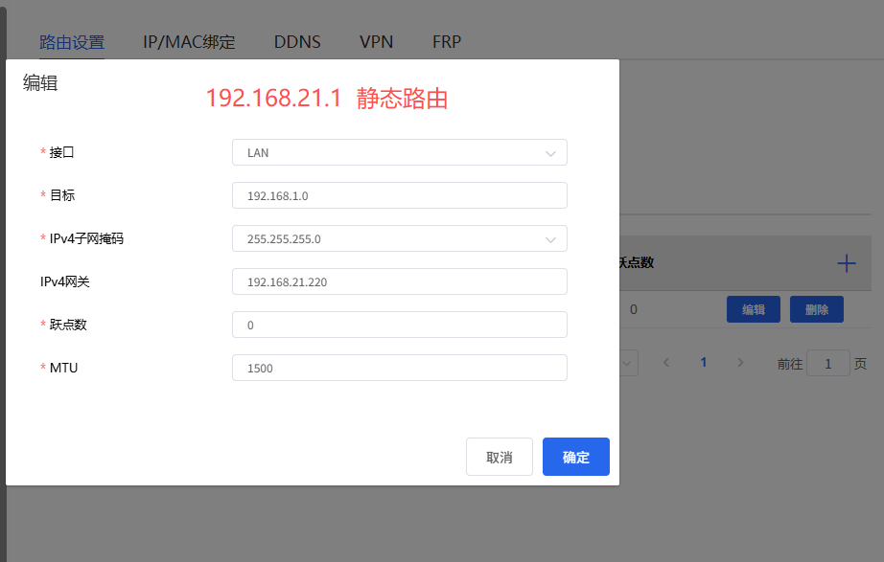Viewport: 884px width, 562px height.
Task: Click the plus icon to add a route
Action: [x=847, y=263]
